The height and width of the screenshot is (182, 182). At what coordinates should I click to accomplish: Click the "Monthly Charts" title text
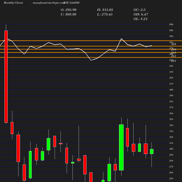click(x=13, y=3)
